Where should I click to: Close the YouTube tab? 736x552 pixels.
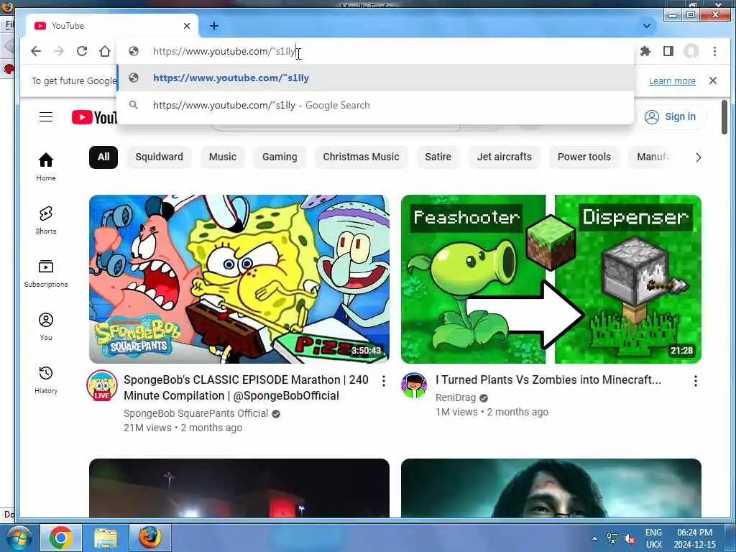[x=187, y=26]
